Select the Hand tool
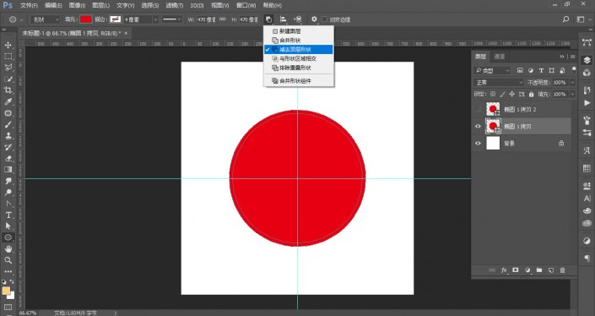 pos(8,249)
